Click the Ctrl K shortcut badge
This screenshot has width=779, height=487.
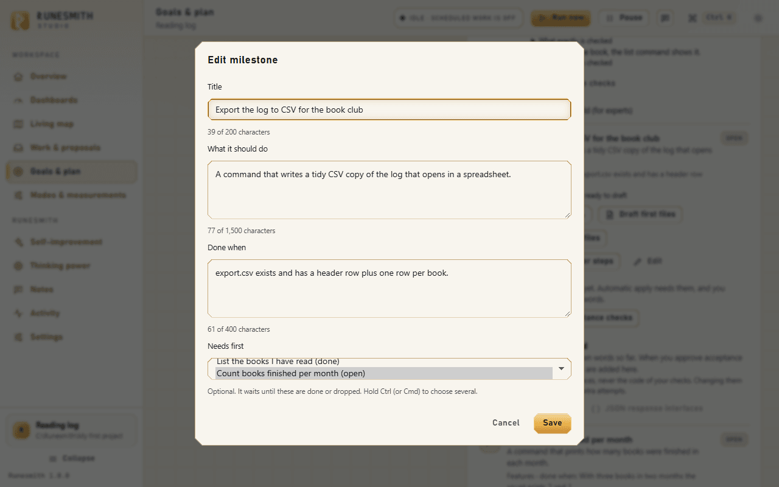[x=718, y=18]
